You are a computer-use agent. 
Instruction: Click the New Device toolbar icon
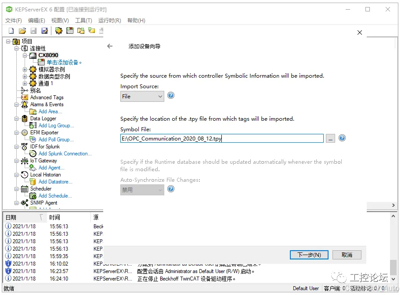[x=70, y=31]
